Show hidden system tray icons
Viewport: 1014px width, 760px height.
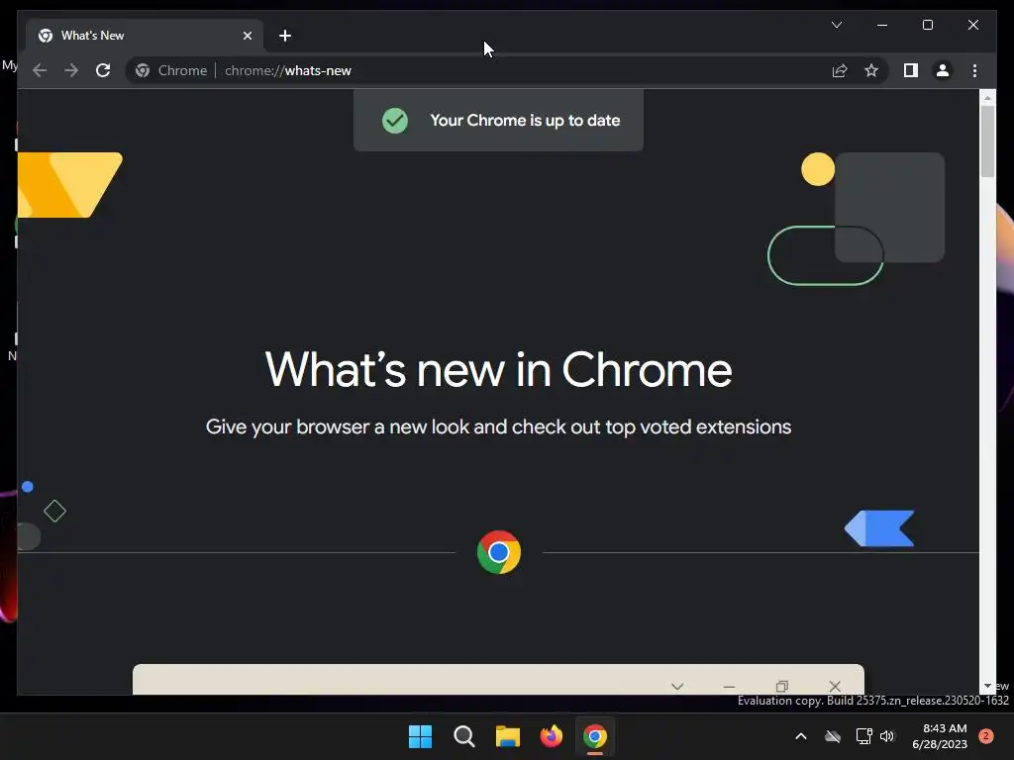coord(800,736)
